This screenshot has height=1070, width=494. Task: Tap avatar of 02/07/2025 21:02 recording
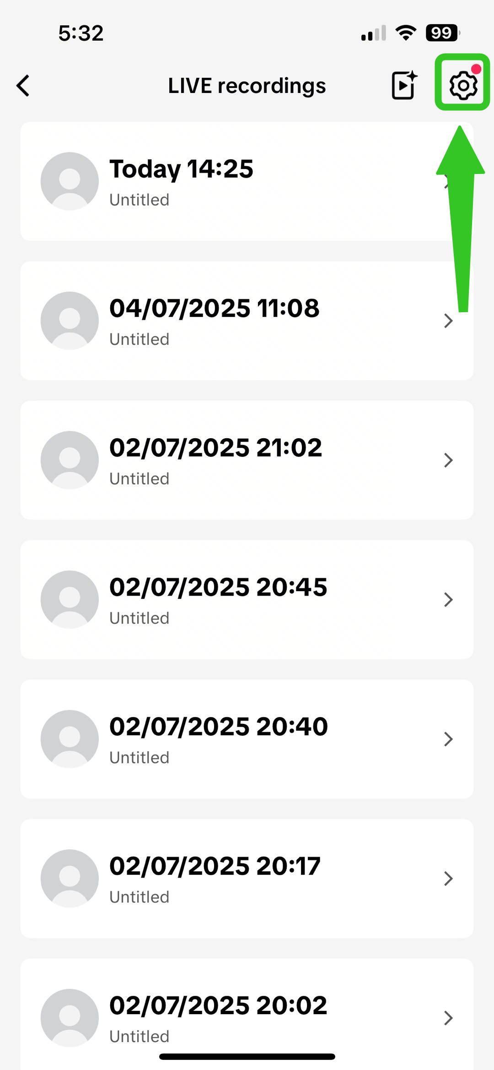pyautogui.click(x=70, y=460)
